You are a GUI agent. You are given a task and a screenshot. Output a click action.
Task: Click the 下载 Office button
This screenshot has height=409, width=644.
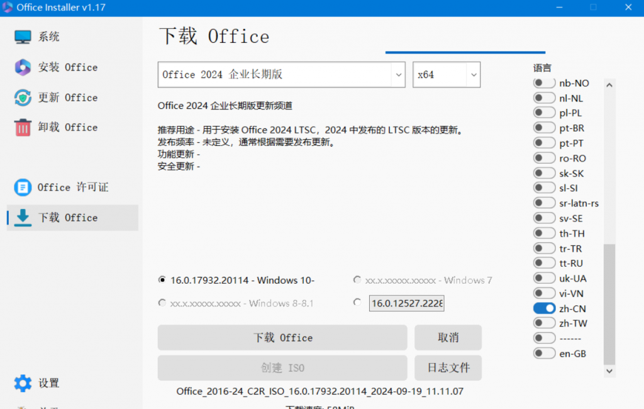click(x=282, y=338)
